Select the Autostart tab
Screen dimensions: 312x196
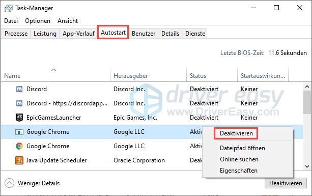pyautogui.click(x=113, y=32)
